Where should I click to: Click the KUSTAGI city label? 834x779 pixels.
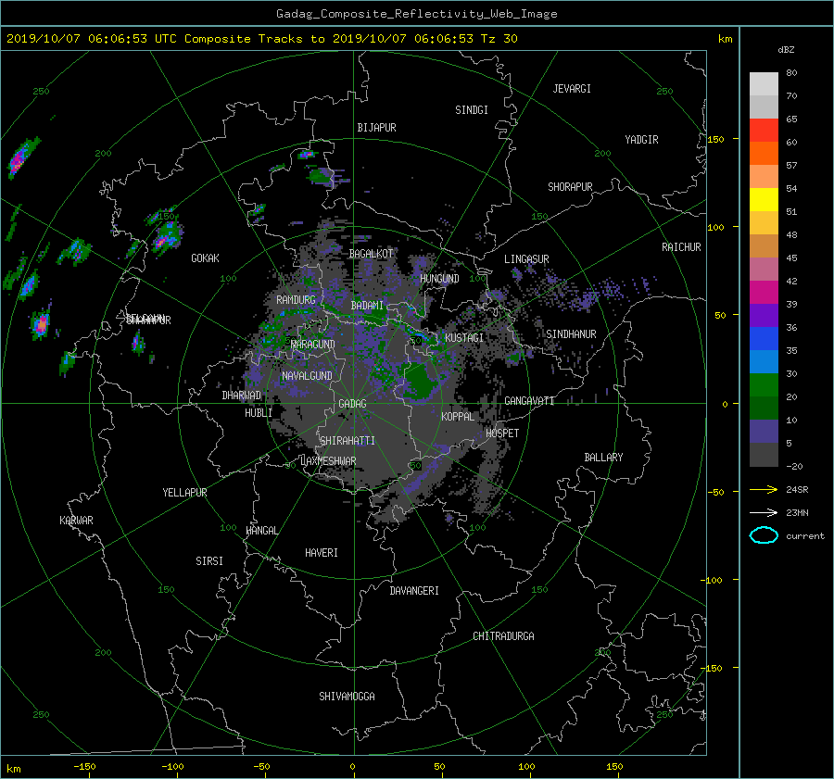pyautogui.click(x=464, y=338)
